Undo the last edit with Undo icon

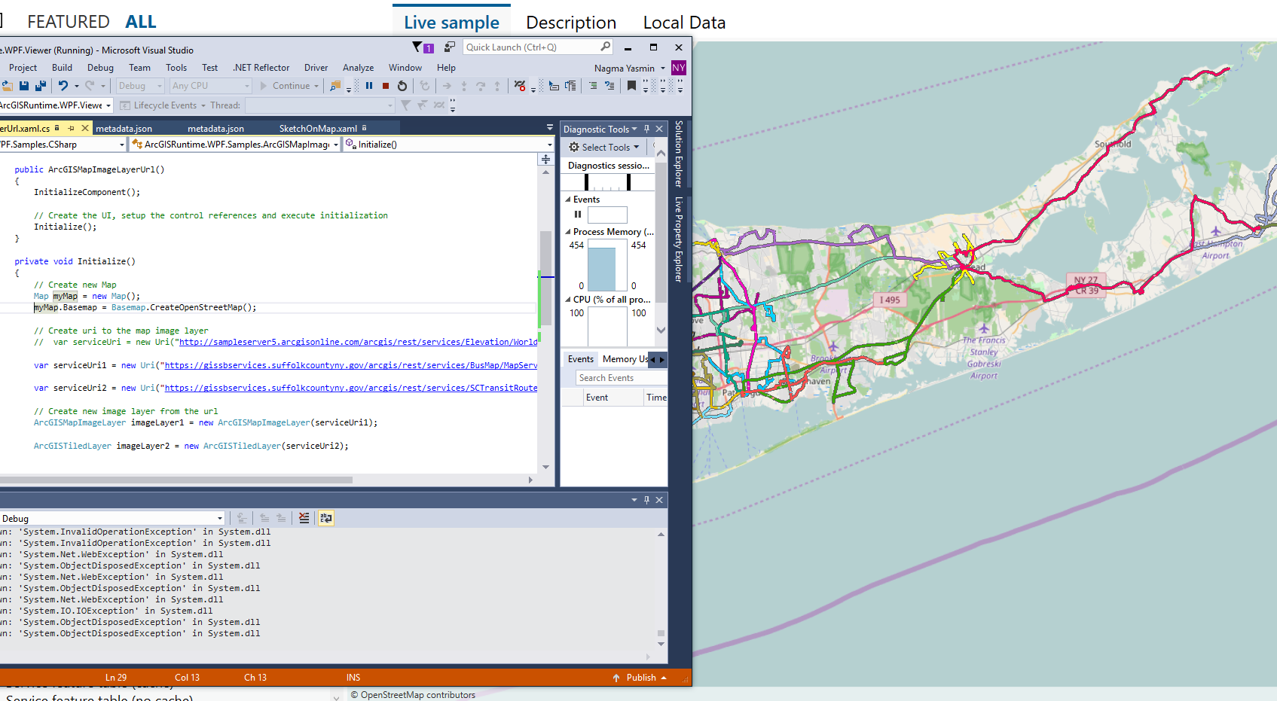click(63, 86)
